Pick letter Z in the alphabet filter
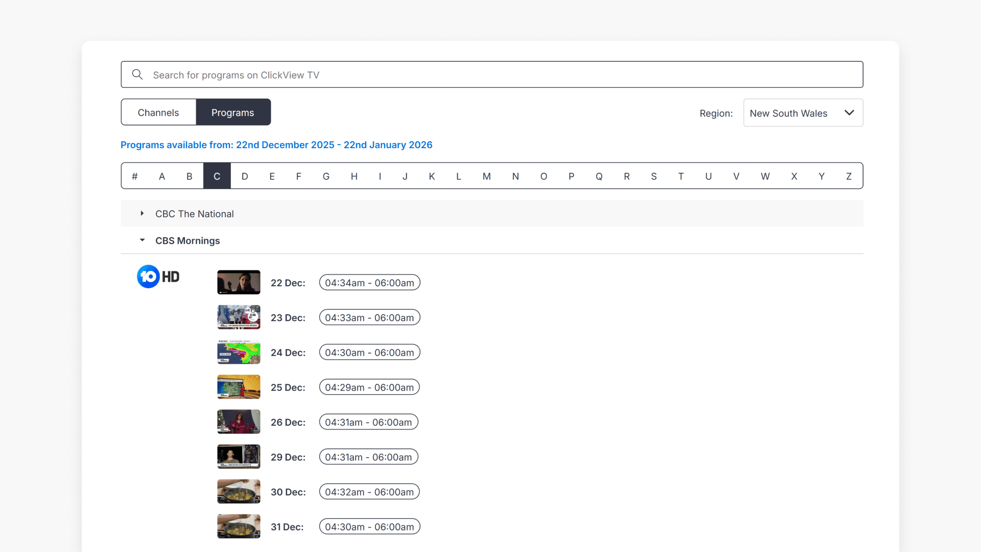 tap(849, 175)
